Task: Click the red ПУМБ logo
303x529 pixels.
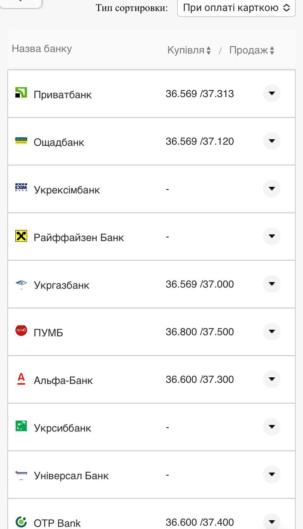Action: pos(21,331)
